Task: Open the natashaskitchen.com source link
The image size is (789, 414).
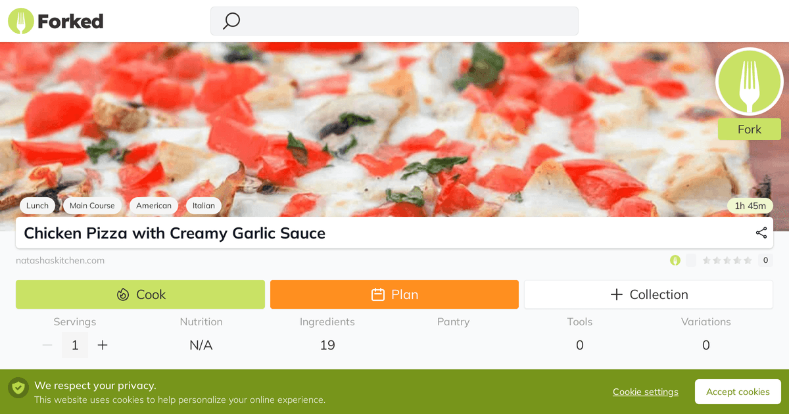Action: pyautogui.click(x=60, y=260)
